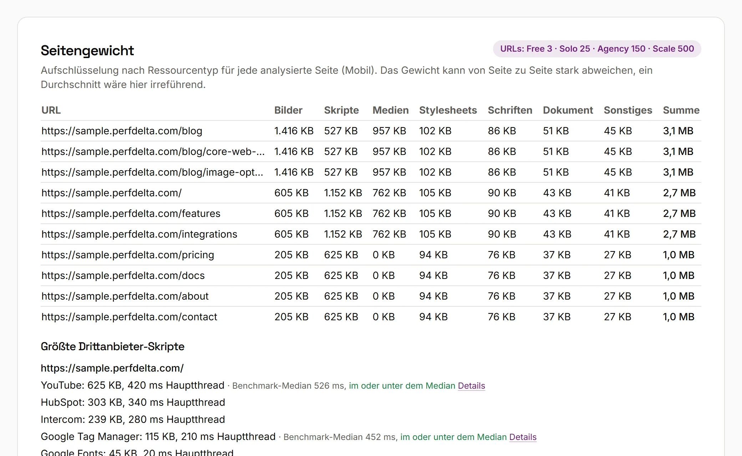The height and width of the screenshot is (456, 742).
Task: Click 'im oder unter dem Median' for YouTube
Action: (x=402, y=385)
